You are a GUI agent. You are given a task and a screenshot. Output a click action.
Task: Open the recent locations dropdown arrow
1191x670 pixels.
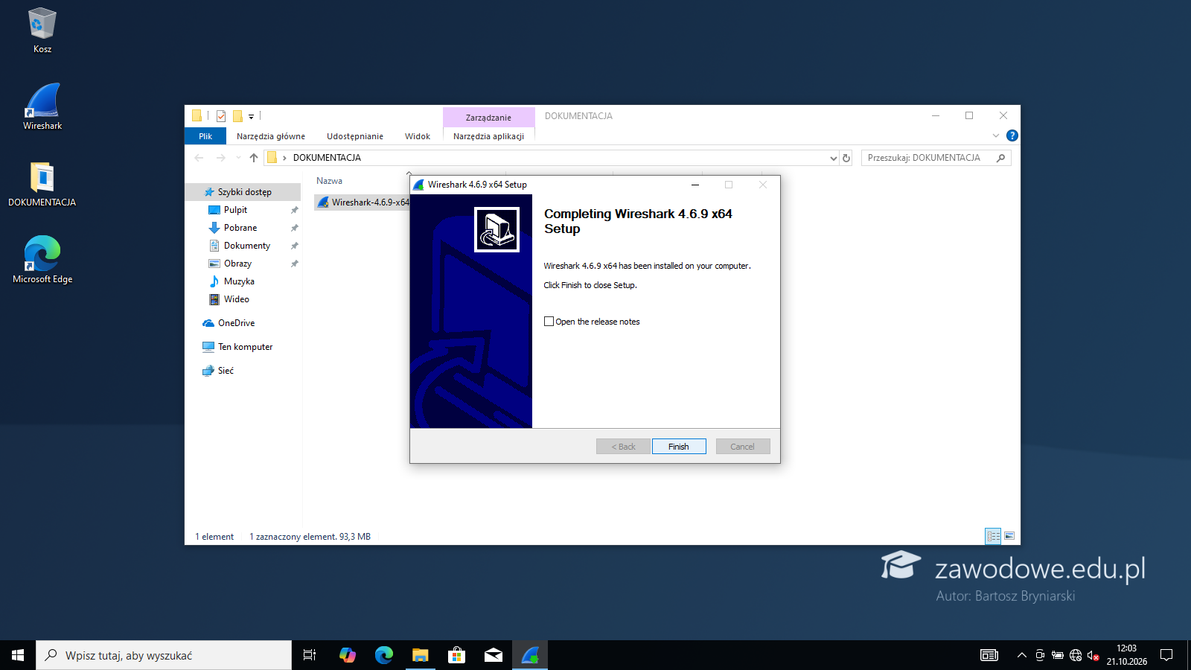238,158
